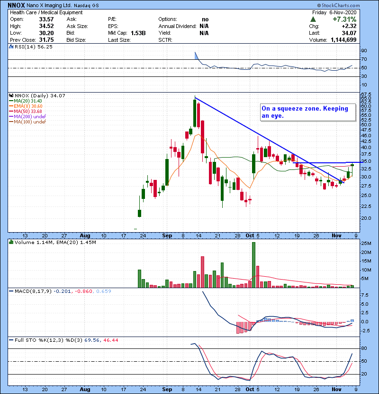Select the EMA(8) 30.60 legend entry
Image resolution: width=379 pixels, height=394 pixels.
pos(26,106)
